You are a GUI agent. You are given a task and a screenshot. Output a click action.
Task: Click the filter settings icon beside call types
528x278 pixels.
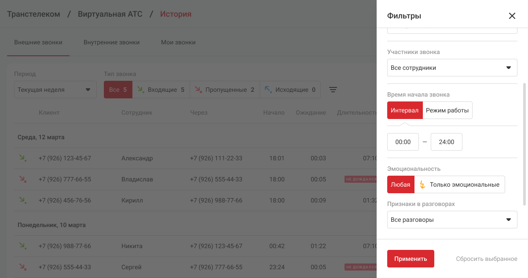point(333,90)
